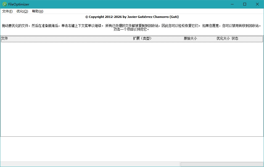Click the FileOptimizer app icon in title bar

[5, 4]
